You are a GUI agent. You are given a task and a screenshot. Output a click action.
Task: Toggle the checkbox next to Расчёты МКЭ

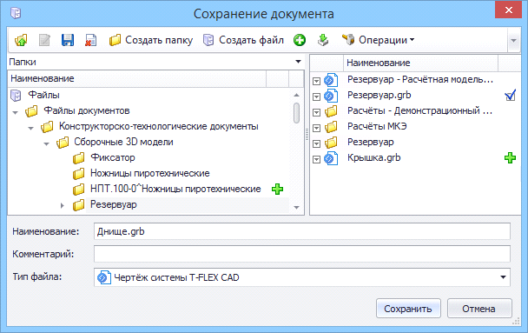click(316, 128)
